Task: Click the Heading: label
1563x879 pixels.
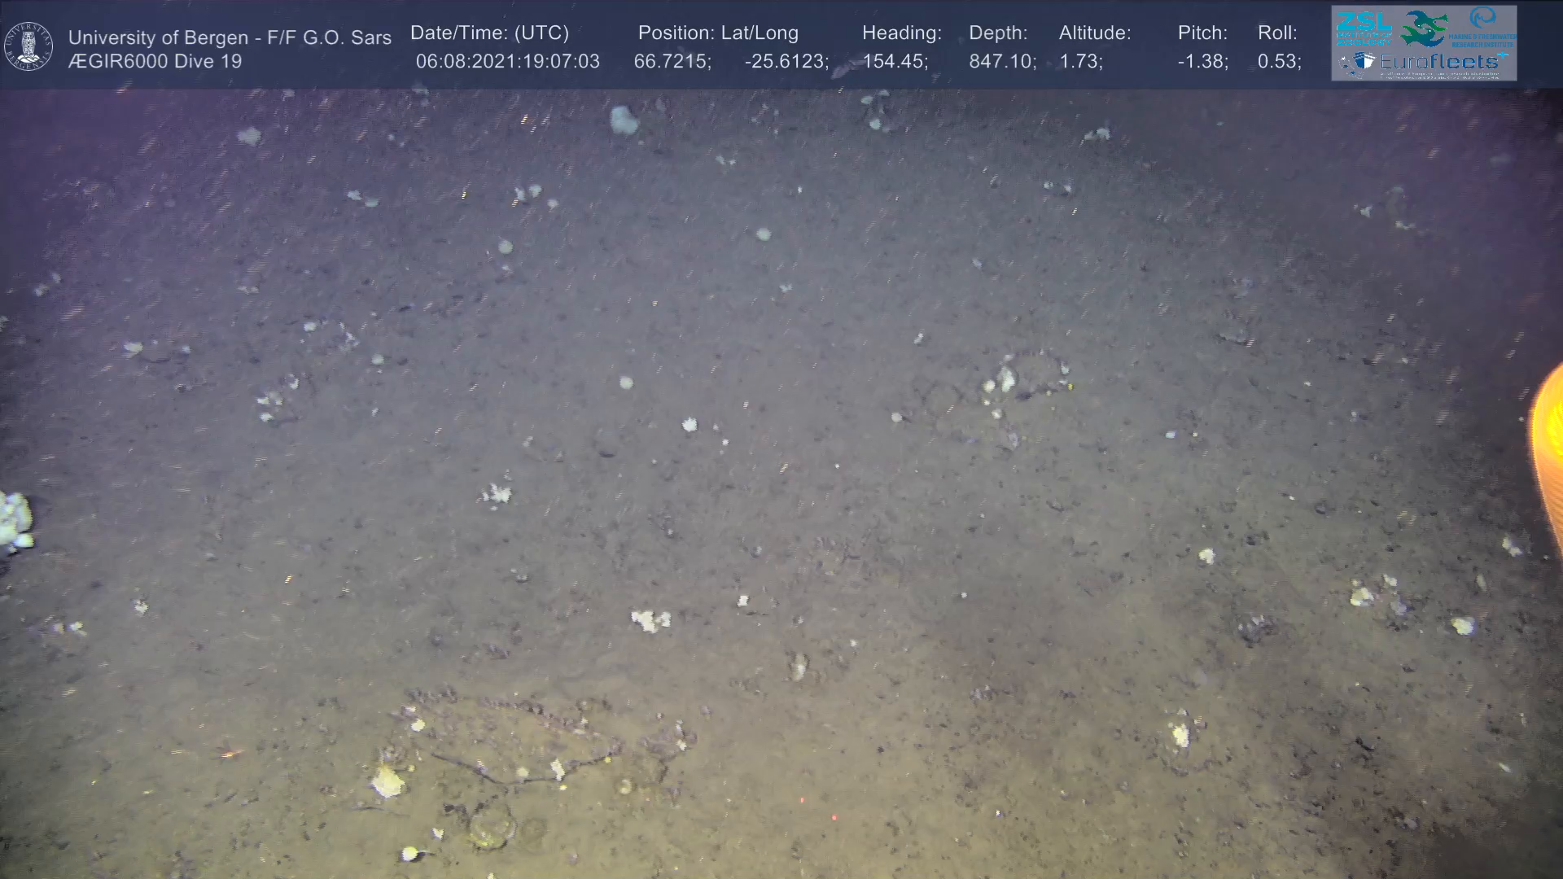Action: tap(901, 33)
